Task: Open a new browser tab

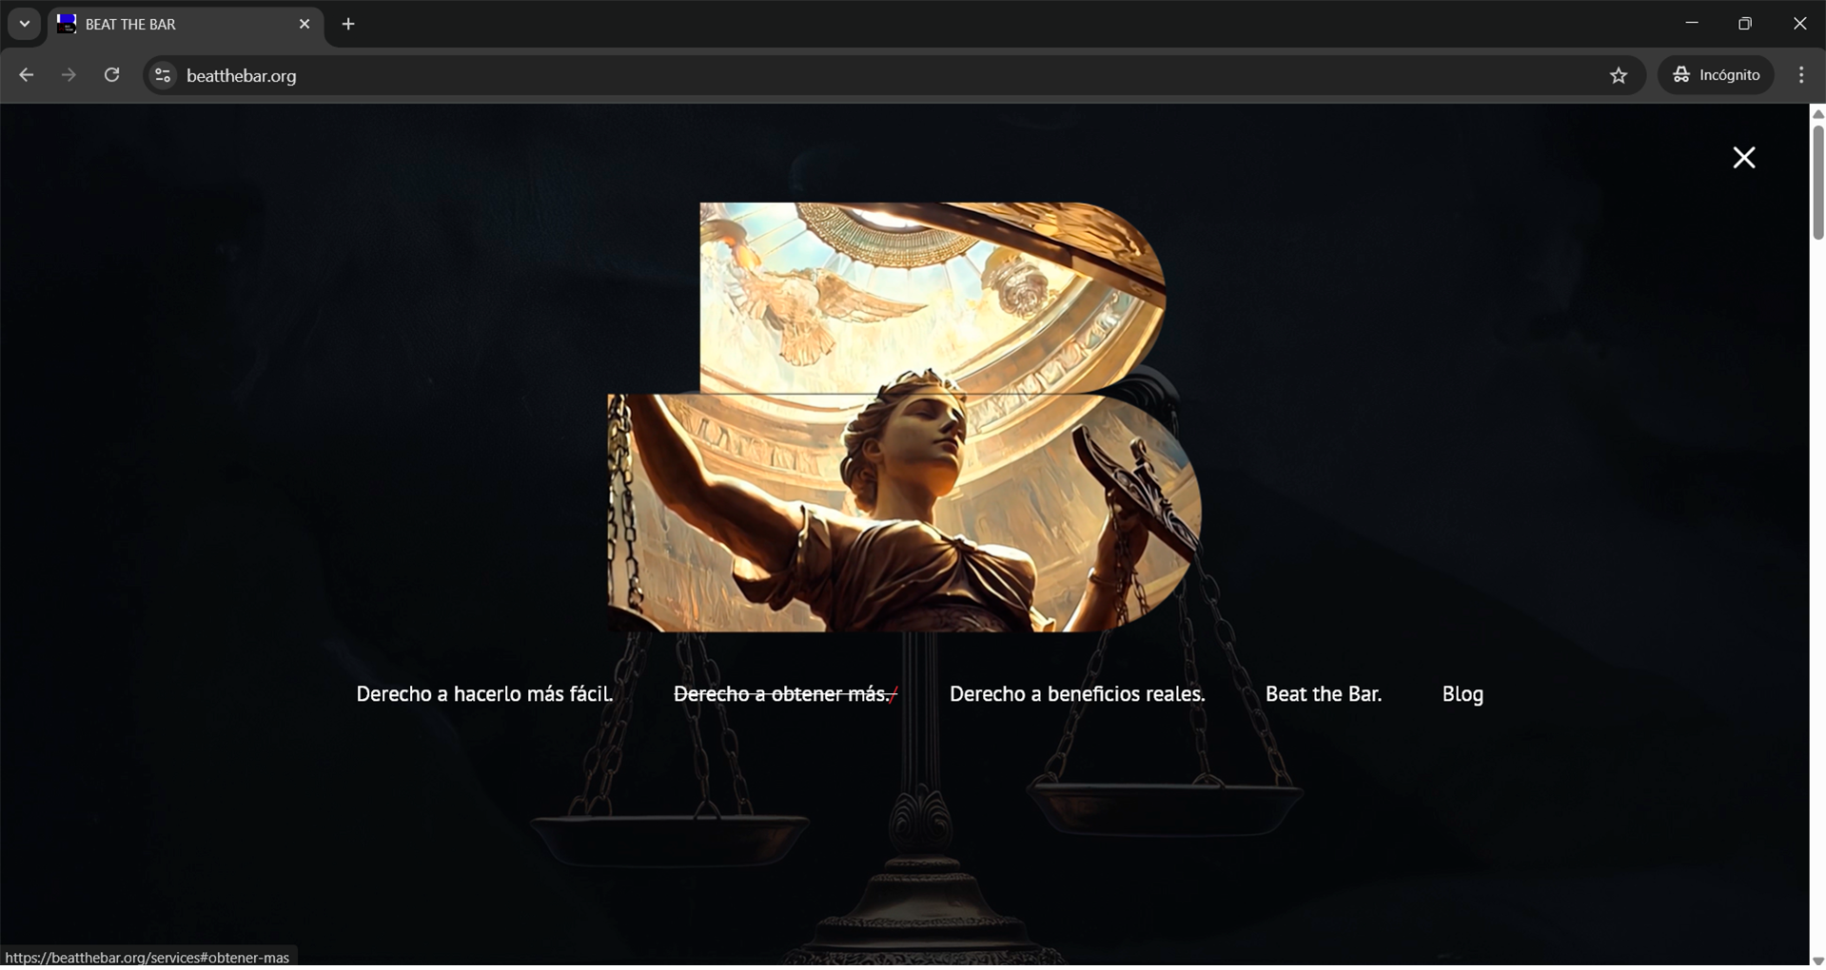Action: coord(348,25)
